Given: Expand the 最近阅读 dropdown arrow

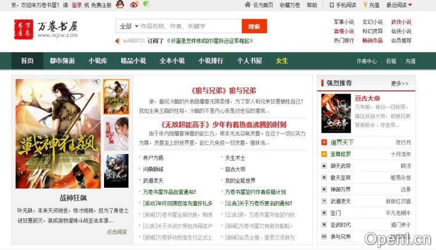Looking at the screenshot, I should 410,5.
